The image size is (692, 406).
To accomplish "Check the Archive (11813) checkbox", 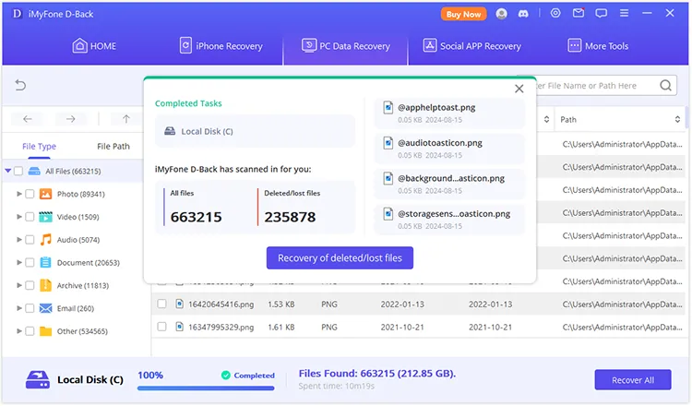I will pos(30,285).
